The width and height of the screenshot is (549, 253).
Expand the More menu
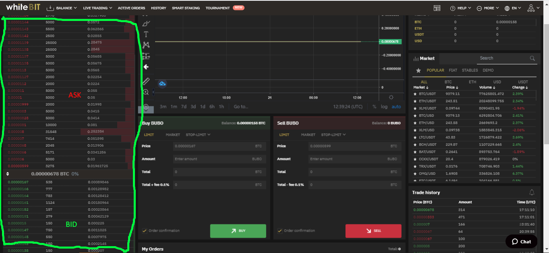click(487, 8)
